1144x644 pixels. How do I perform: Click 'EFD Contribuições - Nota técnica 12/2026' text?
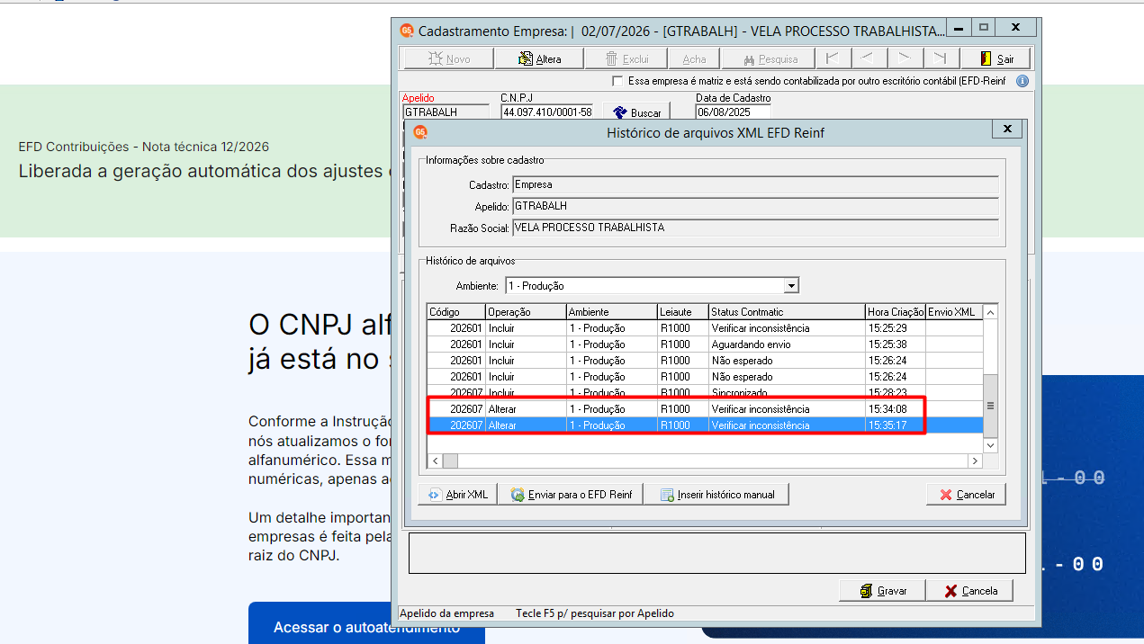pos(144,147)
